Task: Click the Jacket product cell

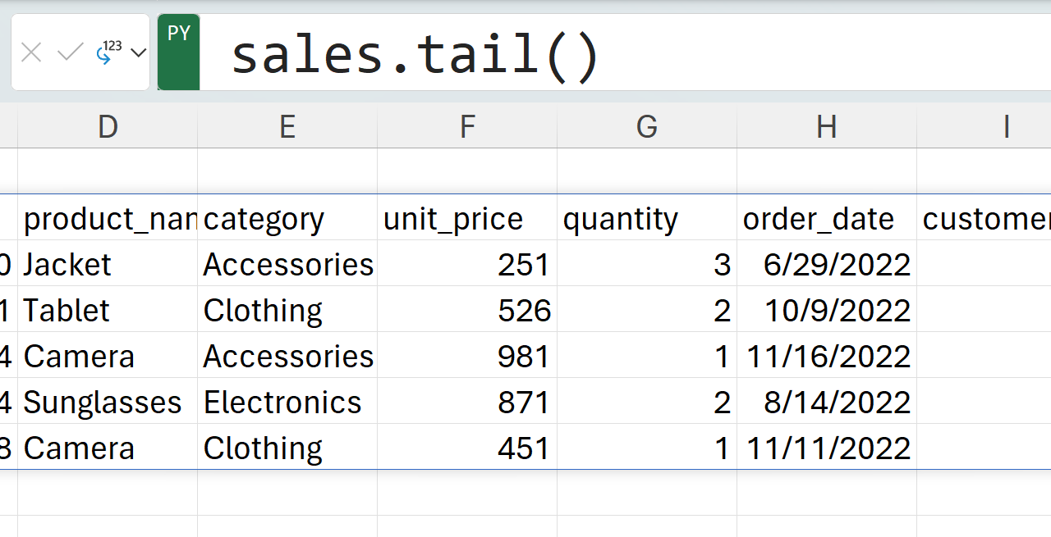Action: [x=108, y=265]
